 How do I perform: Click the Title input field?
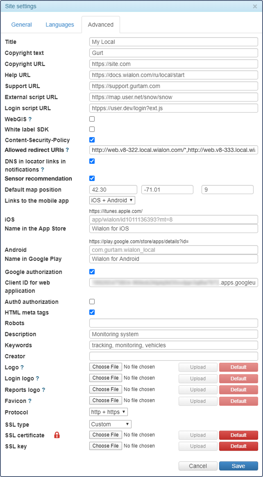click(173, 42)
